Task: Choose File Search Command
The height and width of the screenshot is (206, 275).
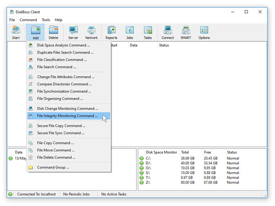Action: tap(69, 67)
